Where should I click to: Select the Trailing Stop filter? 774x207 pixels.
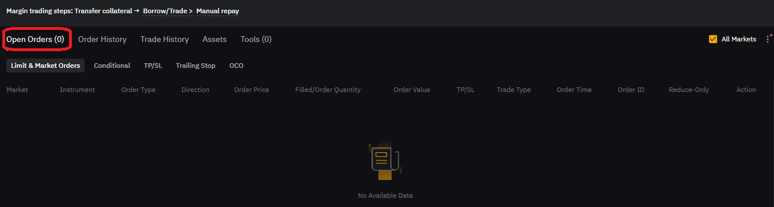pyautogui.click(x=196, y=66)
